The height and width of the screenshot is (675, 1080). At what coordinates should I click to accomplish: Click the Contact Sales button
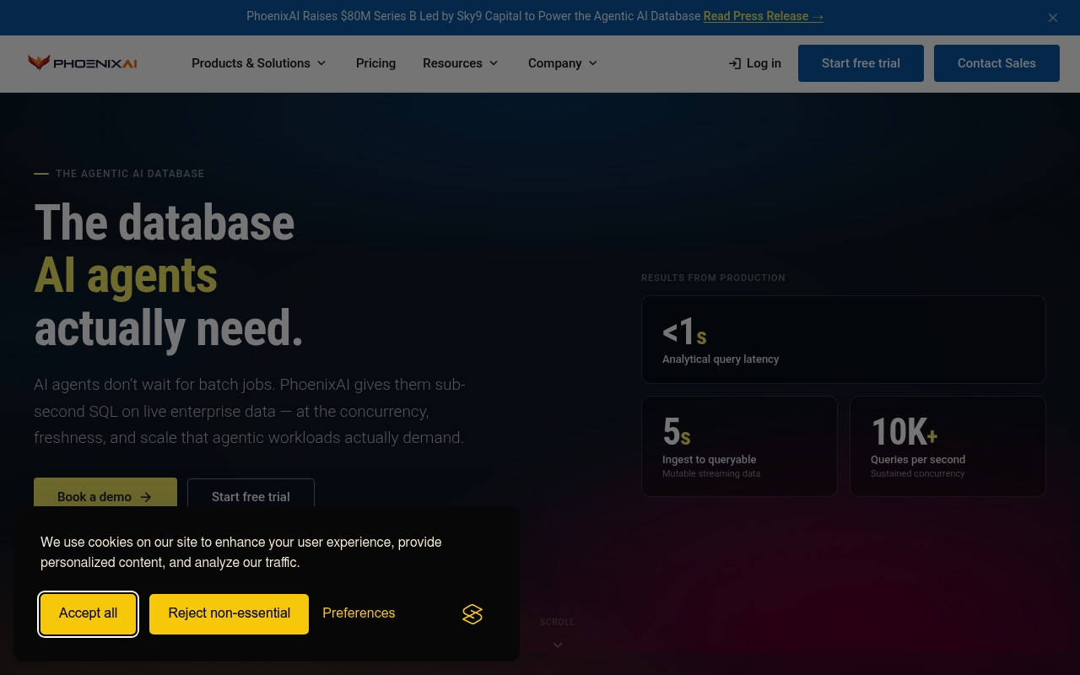(996, 63)
